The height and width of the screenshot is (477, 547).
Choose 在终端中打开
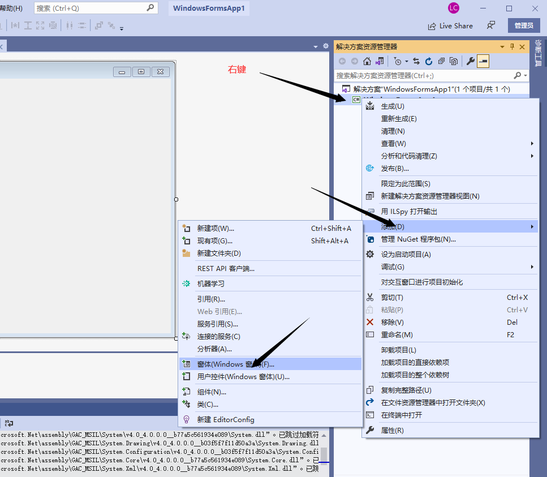click(450, 415)
